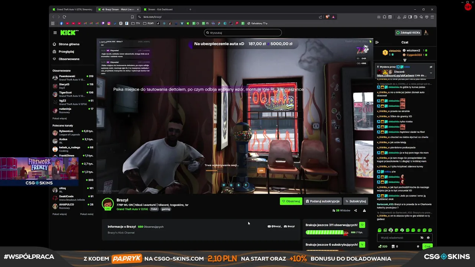The width and height of the screenshot is (475, 267).
Task: Open AHAPULCO recommended channel
Action: (73, 206)
